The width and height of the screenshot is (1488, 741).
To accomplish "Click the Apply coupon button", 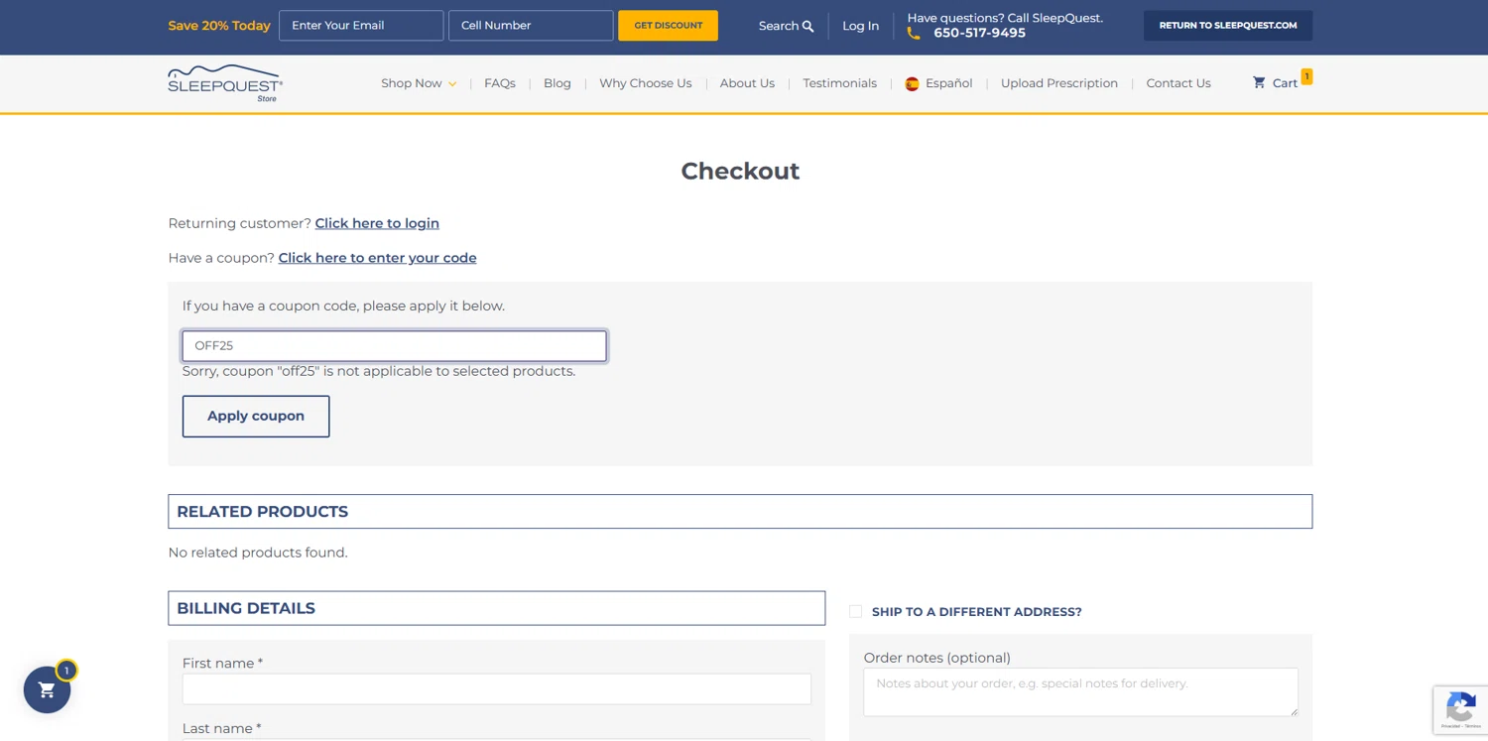I will point(256,417).
